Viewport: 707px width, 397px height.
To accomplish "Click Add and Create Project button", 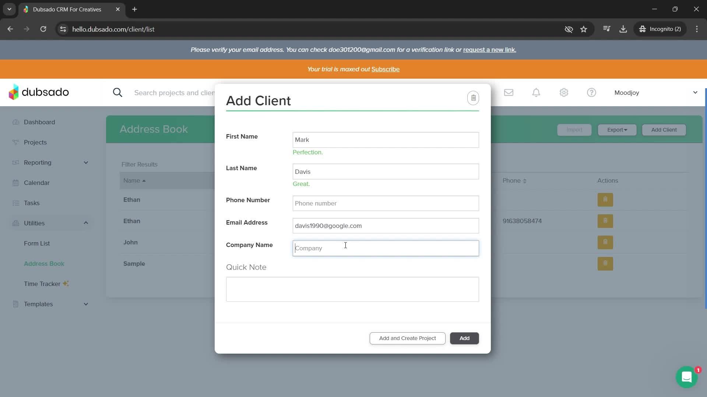I will pos(407,338).
